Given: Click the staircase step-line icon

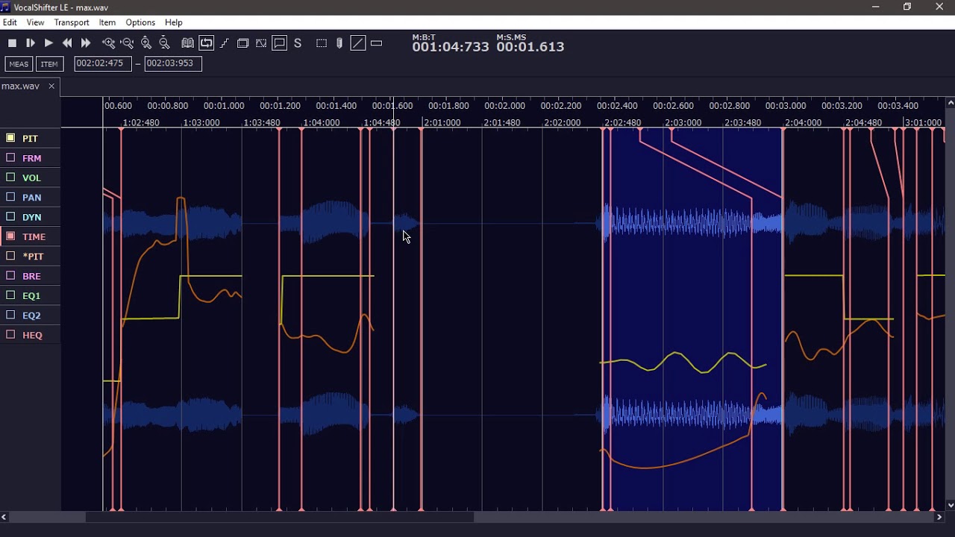Looking at the screenshot, I should 225,43.
